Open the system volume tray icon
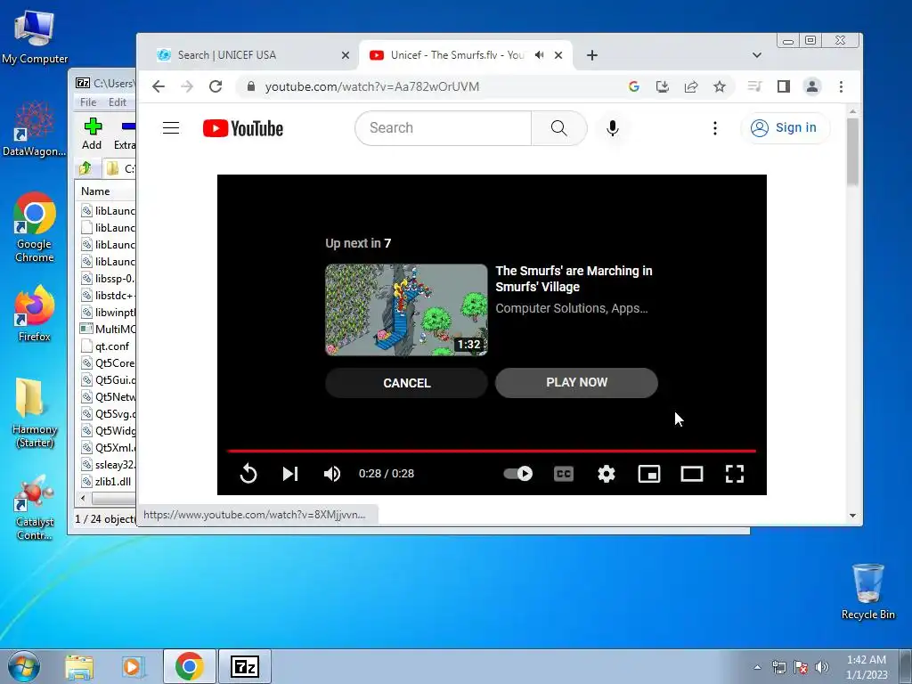Screen dimensions: 912x684 (822, 667)
